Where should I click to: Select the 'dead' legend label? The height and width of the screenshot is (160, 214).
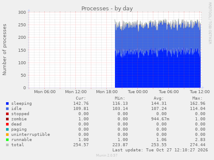pos(16,124)
